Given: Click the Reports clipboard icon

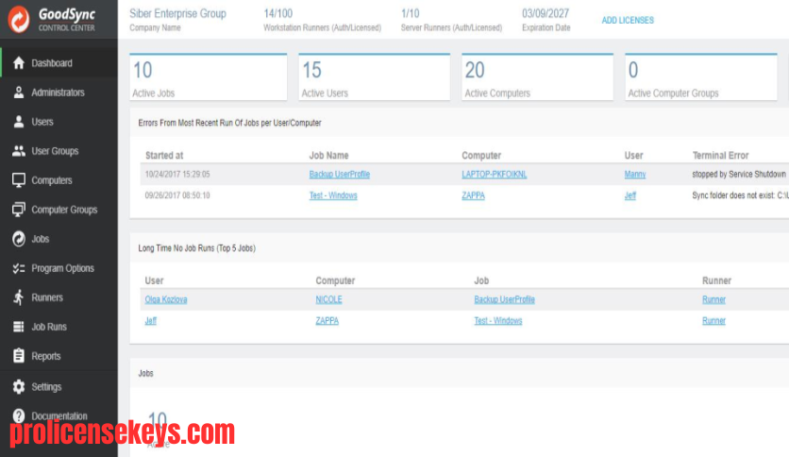Looking at the screenshot, I should coord(19,356).
